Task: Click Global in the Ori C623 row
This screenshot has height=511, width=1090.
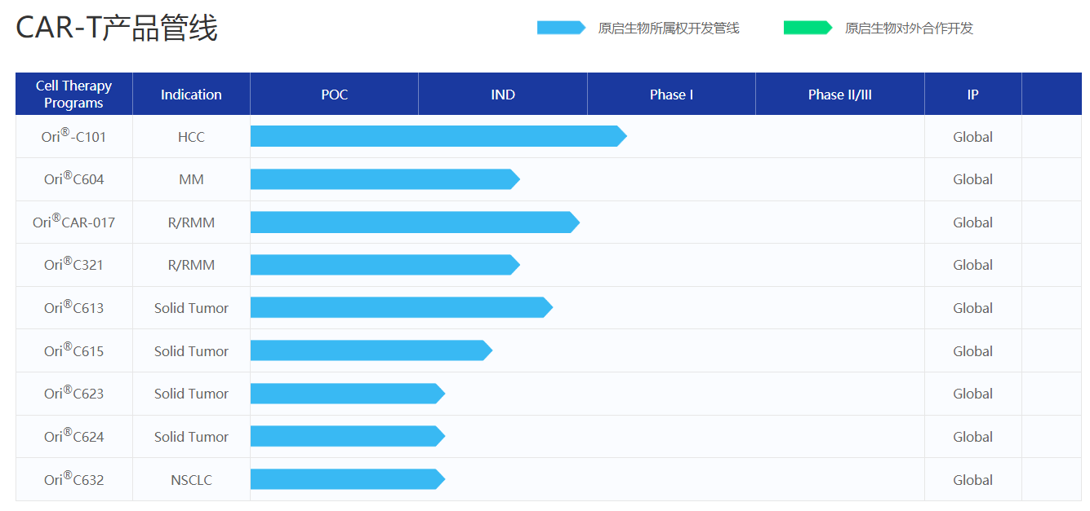Action: pyautogui.click(x=972, y=394)
